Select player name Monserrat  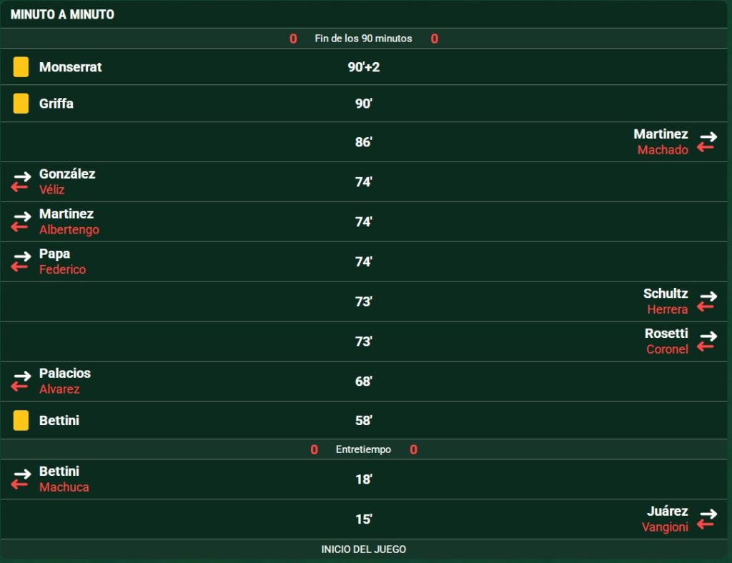(x=70, y=67)
